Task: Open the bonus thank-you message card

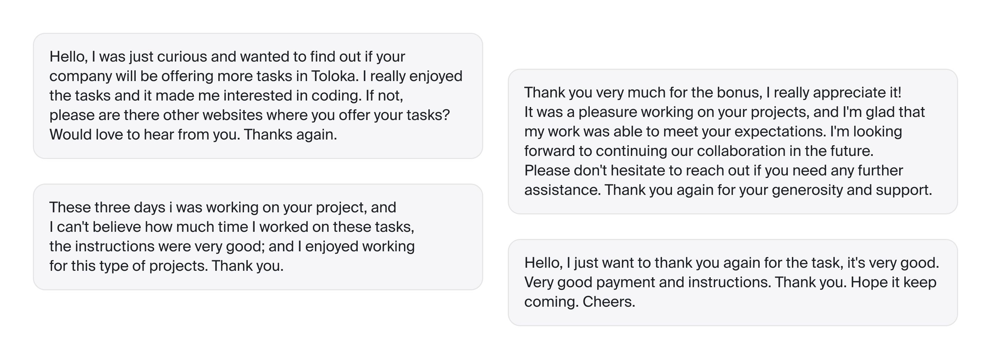Action: click(x=733, y=141)
